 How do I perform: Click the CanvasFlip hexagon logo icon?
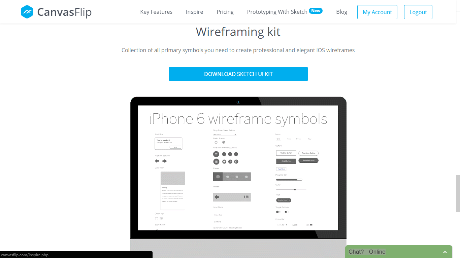click(27, 12)
